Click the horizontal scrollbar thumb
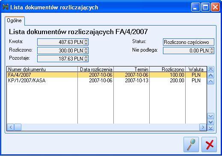 coord(18,127)
